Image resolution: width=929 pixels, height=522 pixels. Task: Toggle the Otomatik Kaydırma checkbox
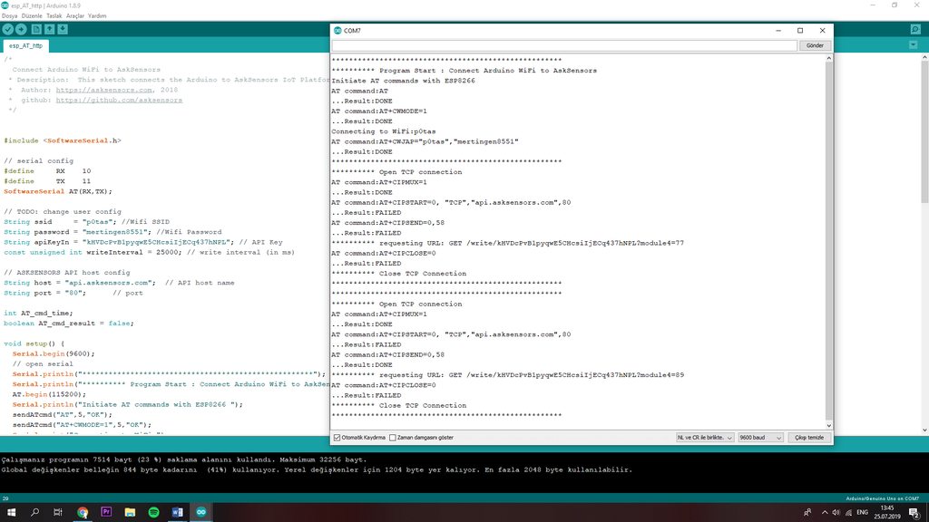pos(337,438)
